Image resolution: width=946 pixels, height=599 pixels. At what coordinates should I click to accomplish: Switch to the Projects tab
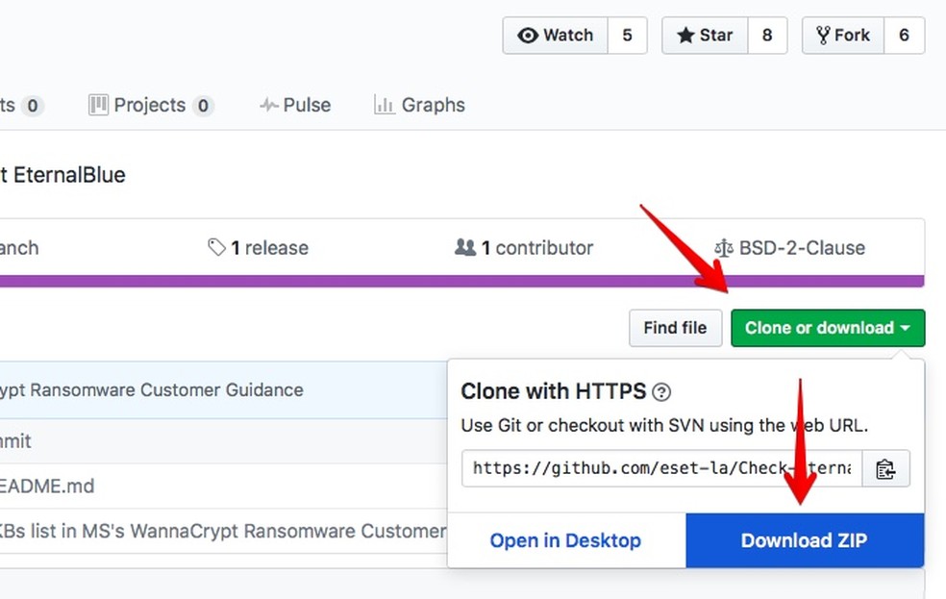coord(150,105)
